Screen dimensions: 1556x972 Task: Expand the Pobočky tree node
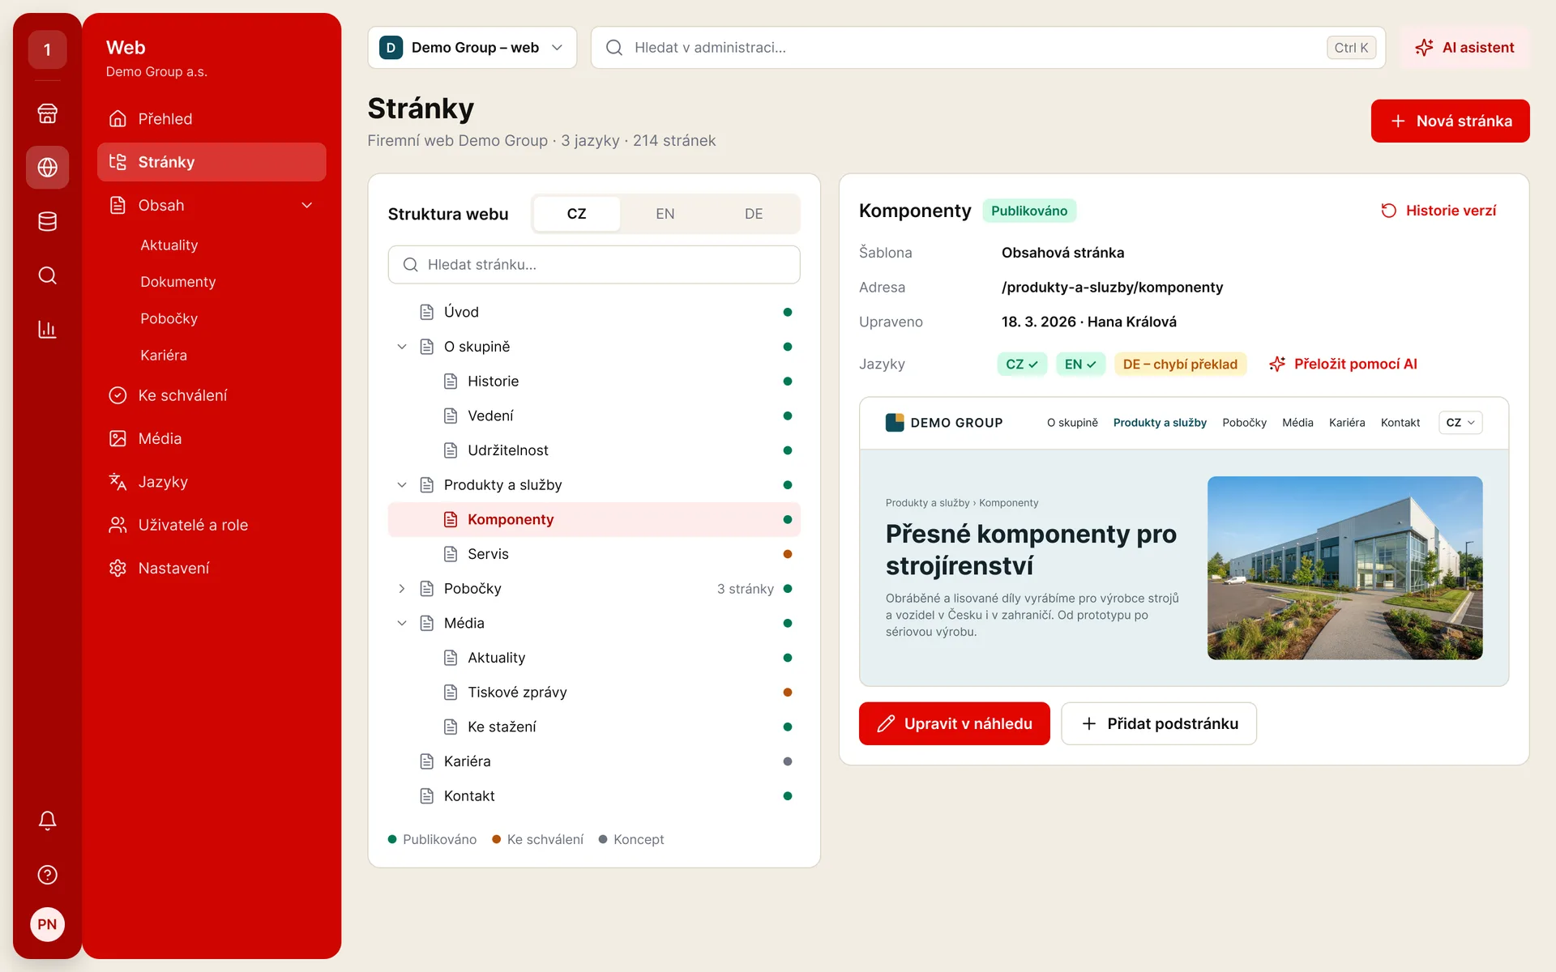coord(401,589)
